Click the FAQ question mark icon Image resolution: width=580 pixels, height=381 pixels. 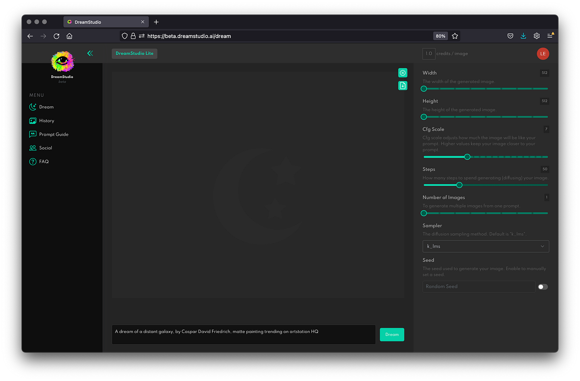33,162
